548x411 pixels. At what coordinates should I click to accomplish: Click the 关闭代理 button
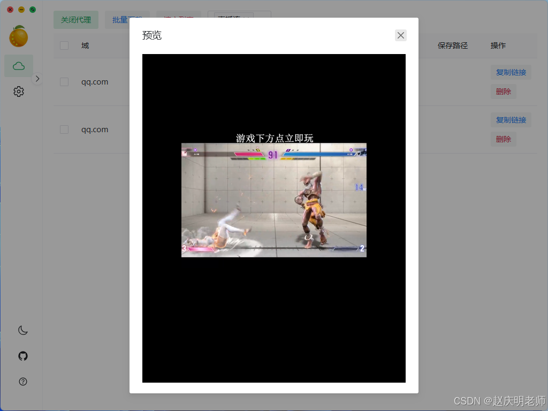[76, 20]
